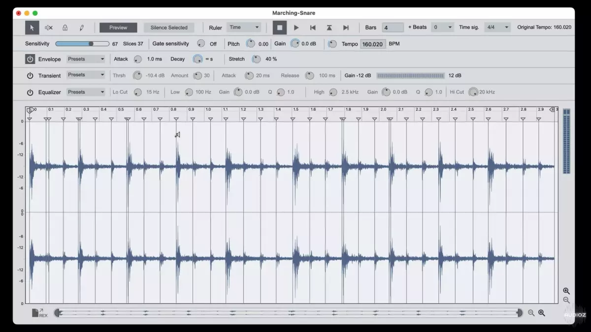The width and height of the screenshot is (591, 332).
Task: Click the loop start marker in ruler
Action: click(x=30, y=110)
